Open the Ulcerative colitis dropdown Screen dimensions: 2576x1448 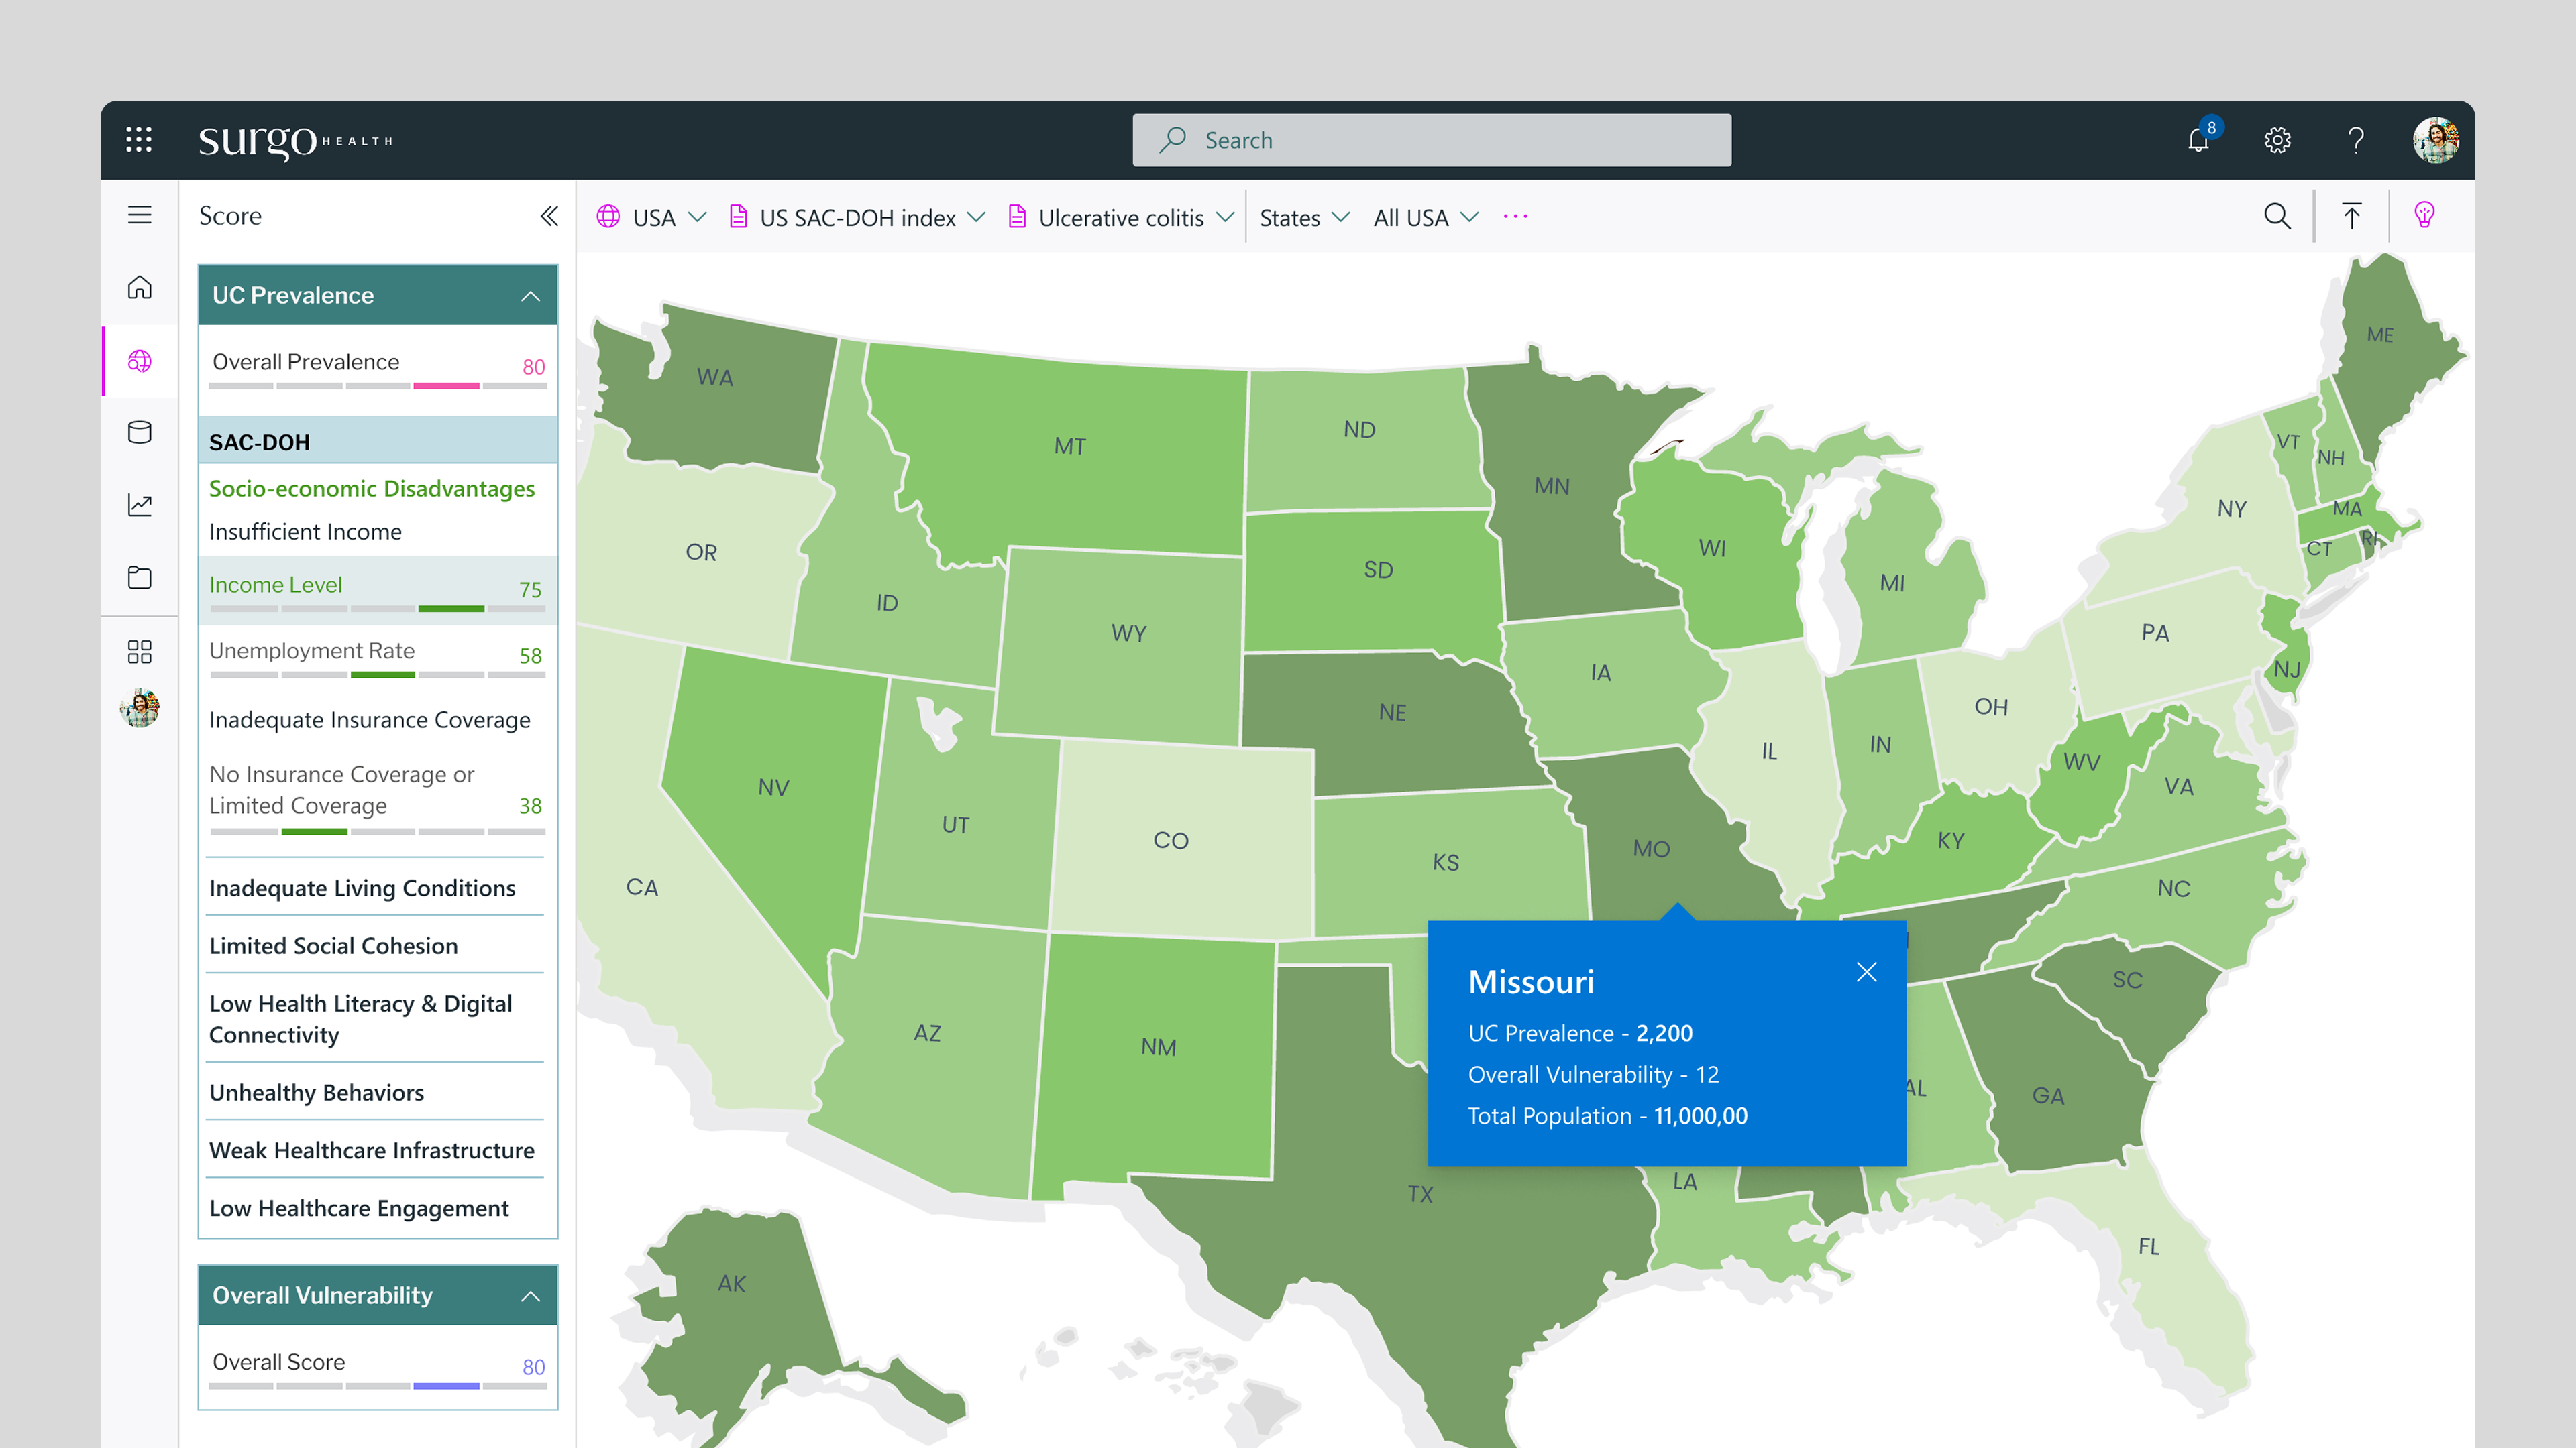tap(1121, 217)
